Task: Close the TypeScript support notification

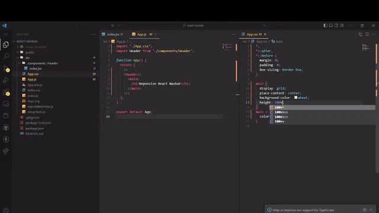Action: tap(371, 210)
